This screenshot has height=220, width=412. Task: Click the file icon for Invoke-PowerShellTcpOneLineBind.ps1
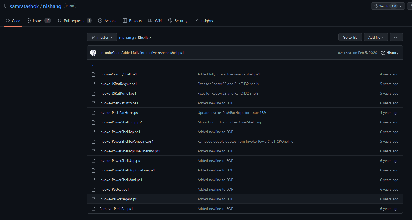[x=94, y=151]
